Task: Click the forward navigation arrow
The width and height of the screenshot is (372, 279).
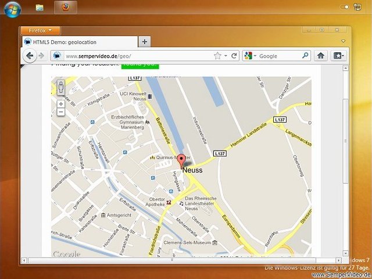Action: click(41, 56)
